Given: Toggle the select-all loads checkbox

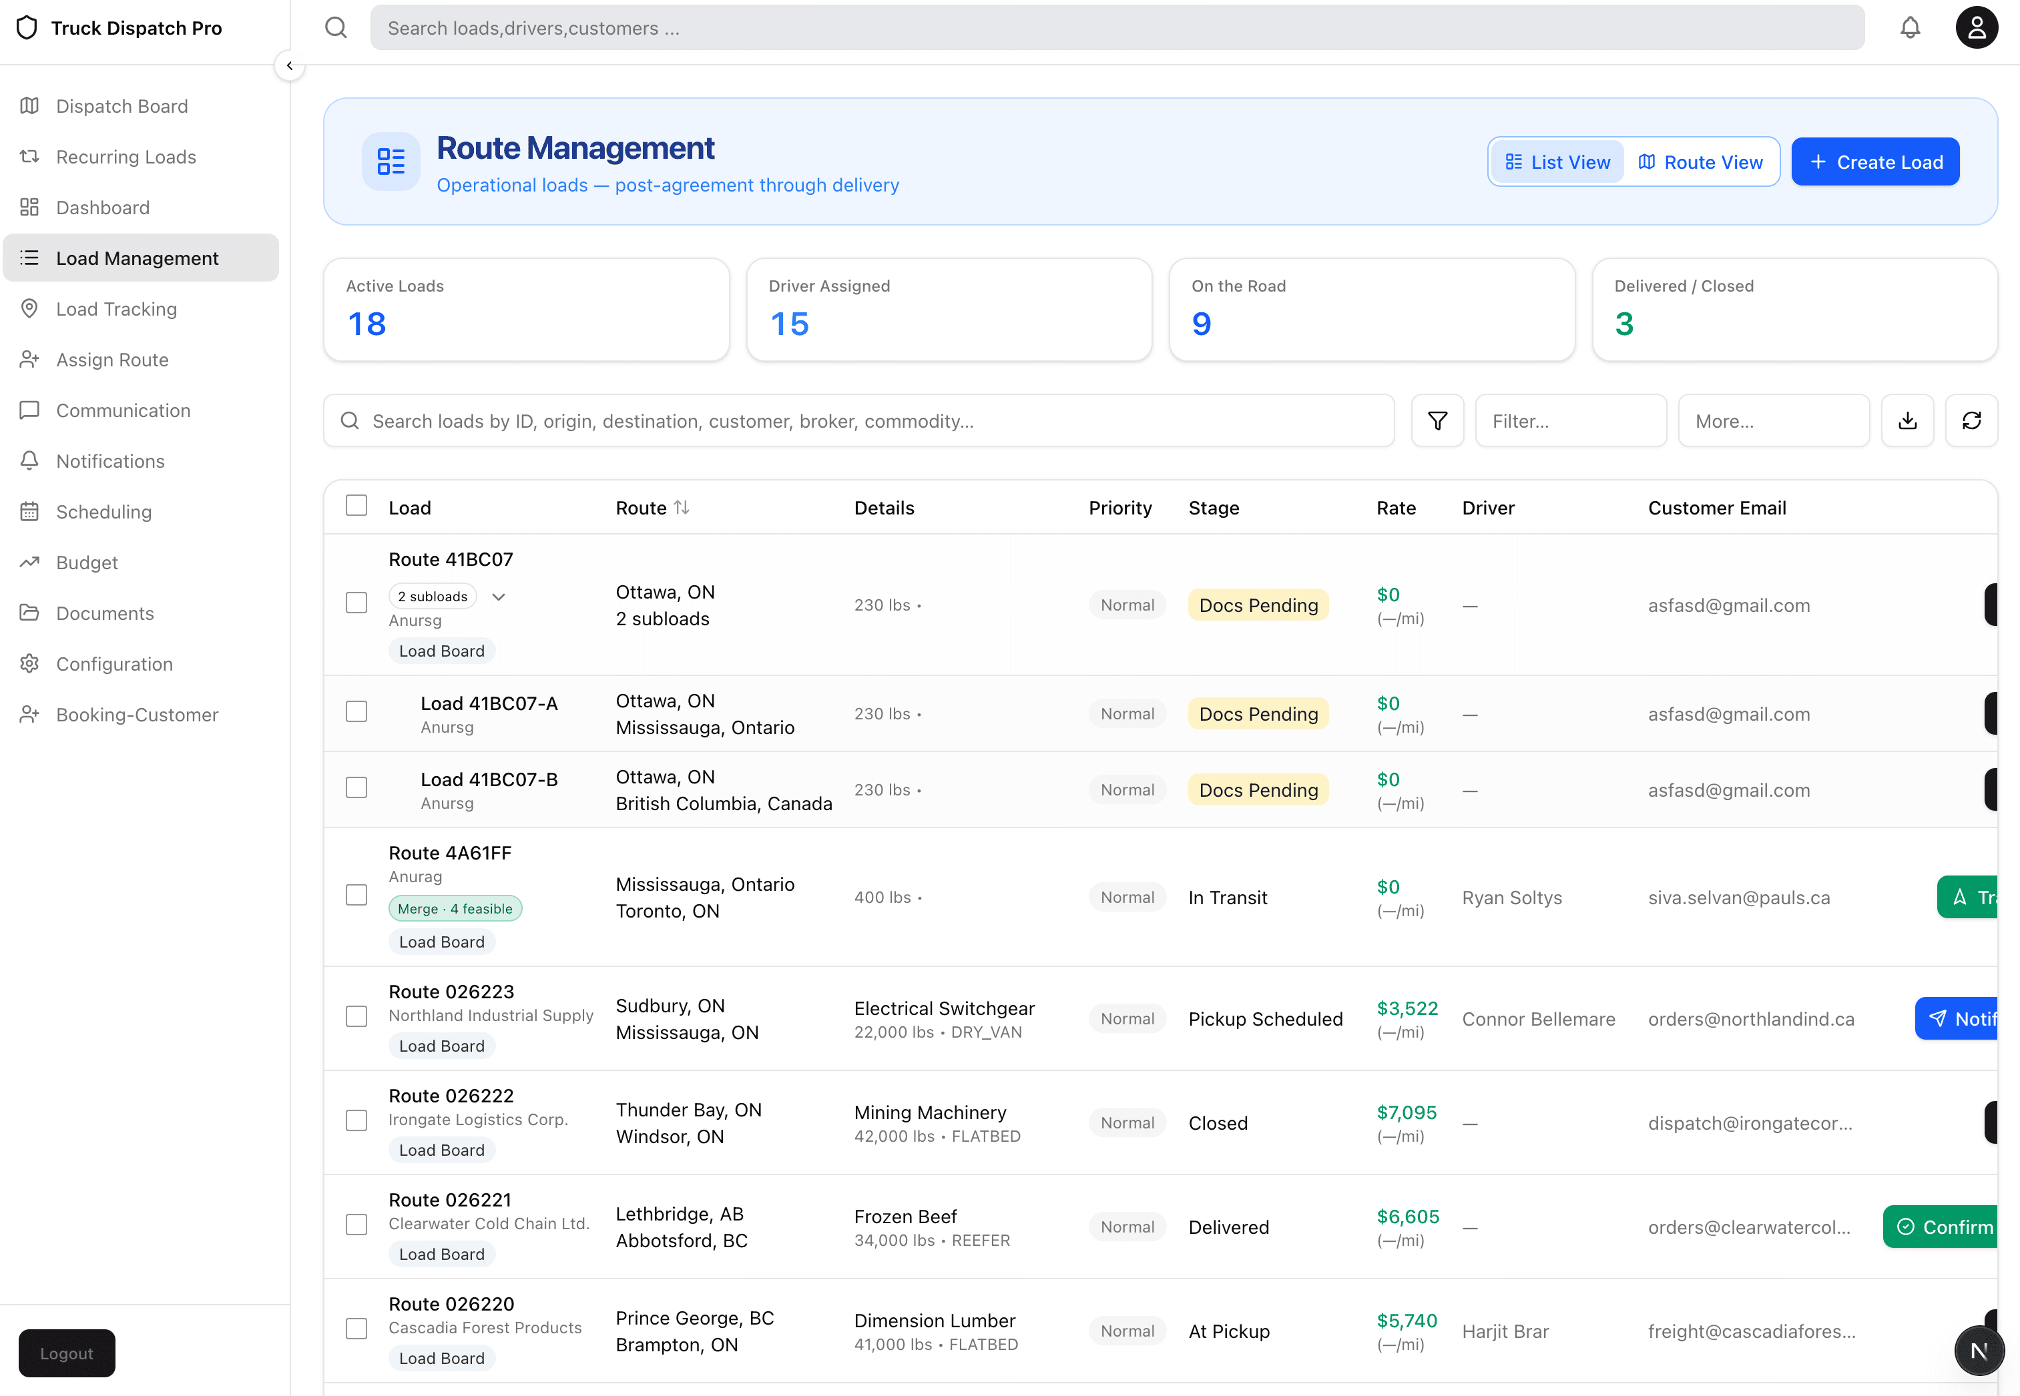Looking at the screenshot, I should [x=356, y=506].
